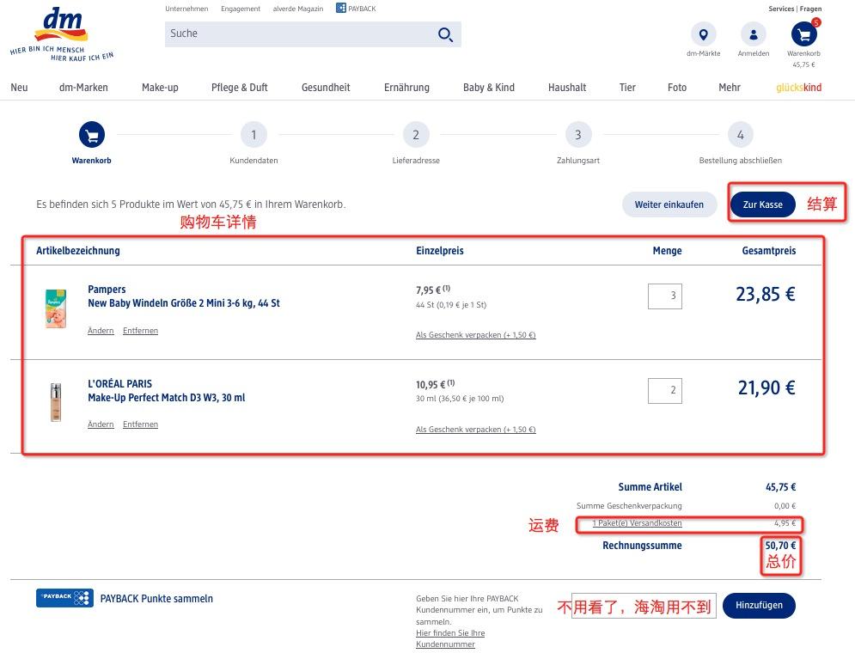
Task: Open the L'Oréal Make-Up product thumbnail
Action: (x=56, y=402)
